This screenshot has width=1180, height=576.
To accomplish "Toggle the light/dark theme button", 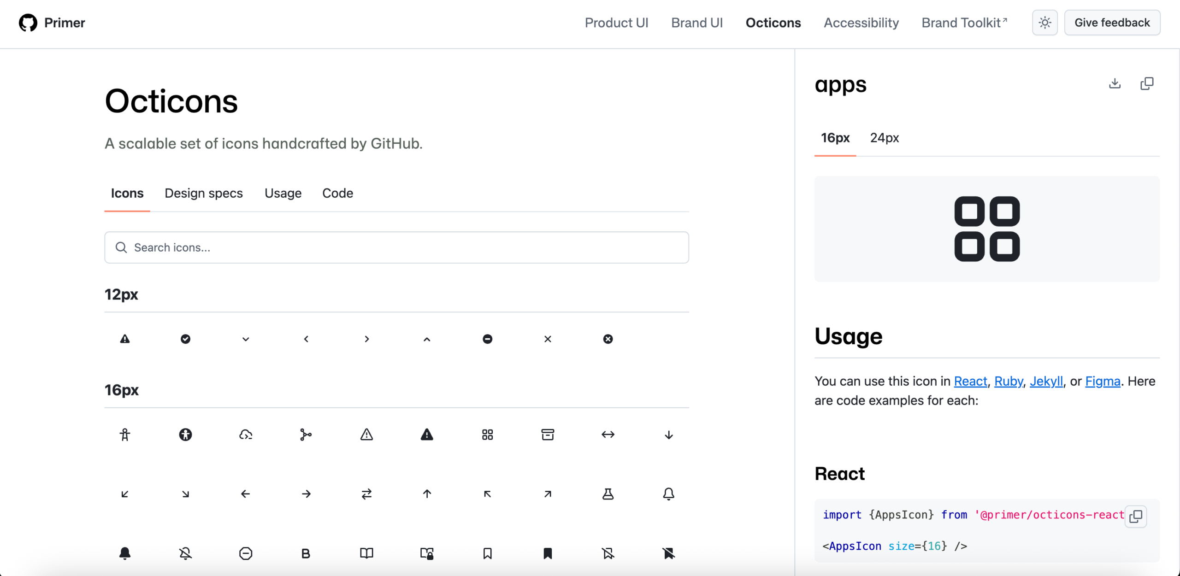I will point(1045,23).
